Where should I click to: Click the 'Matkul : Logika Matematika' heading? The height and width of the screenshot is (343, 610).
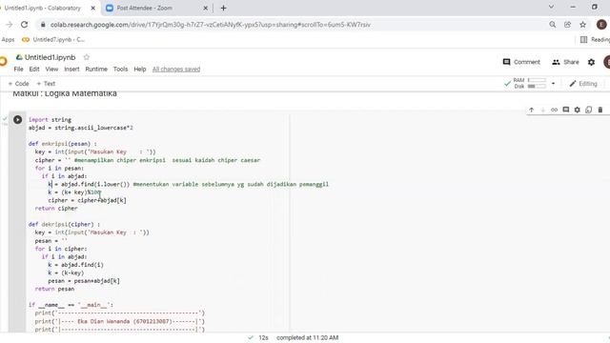pos(65,93)
